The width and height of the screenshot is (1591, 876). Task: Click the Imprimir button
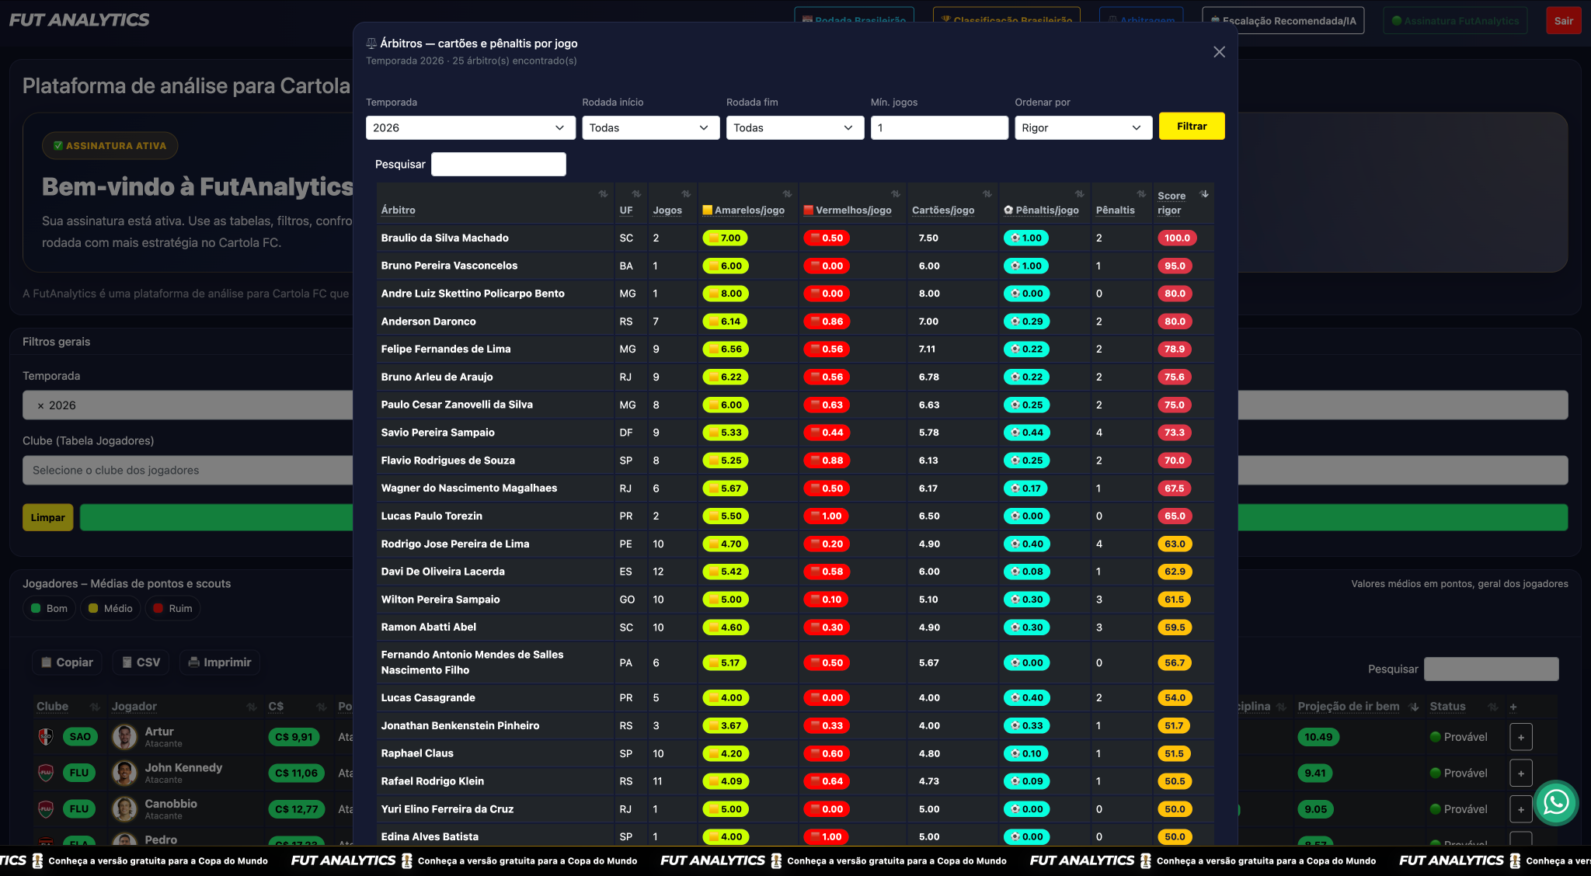[x=220, y=662]
